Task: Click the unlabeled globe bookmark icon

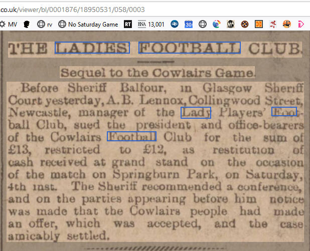Action: click(x=203, y=24)
